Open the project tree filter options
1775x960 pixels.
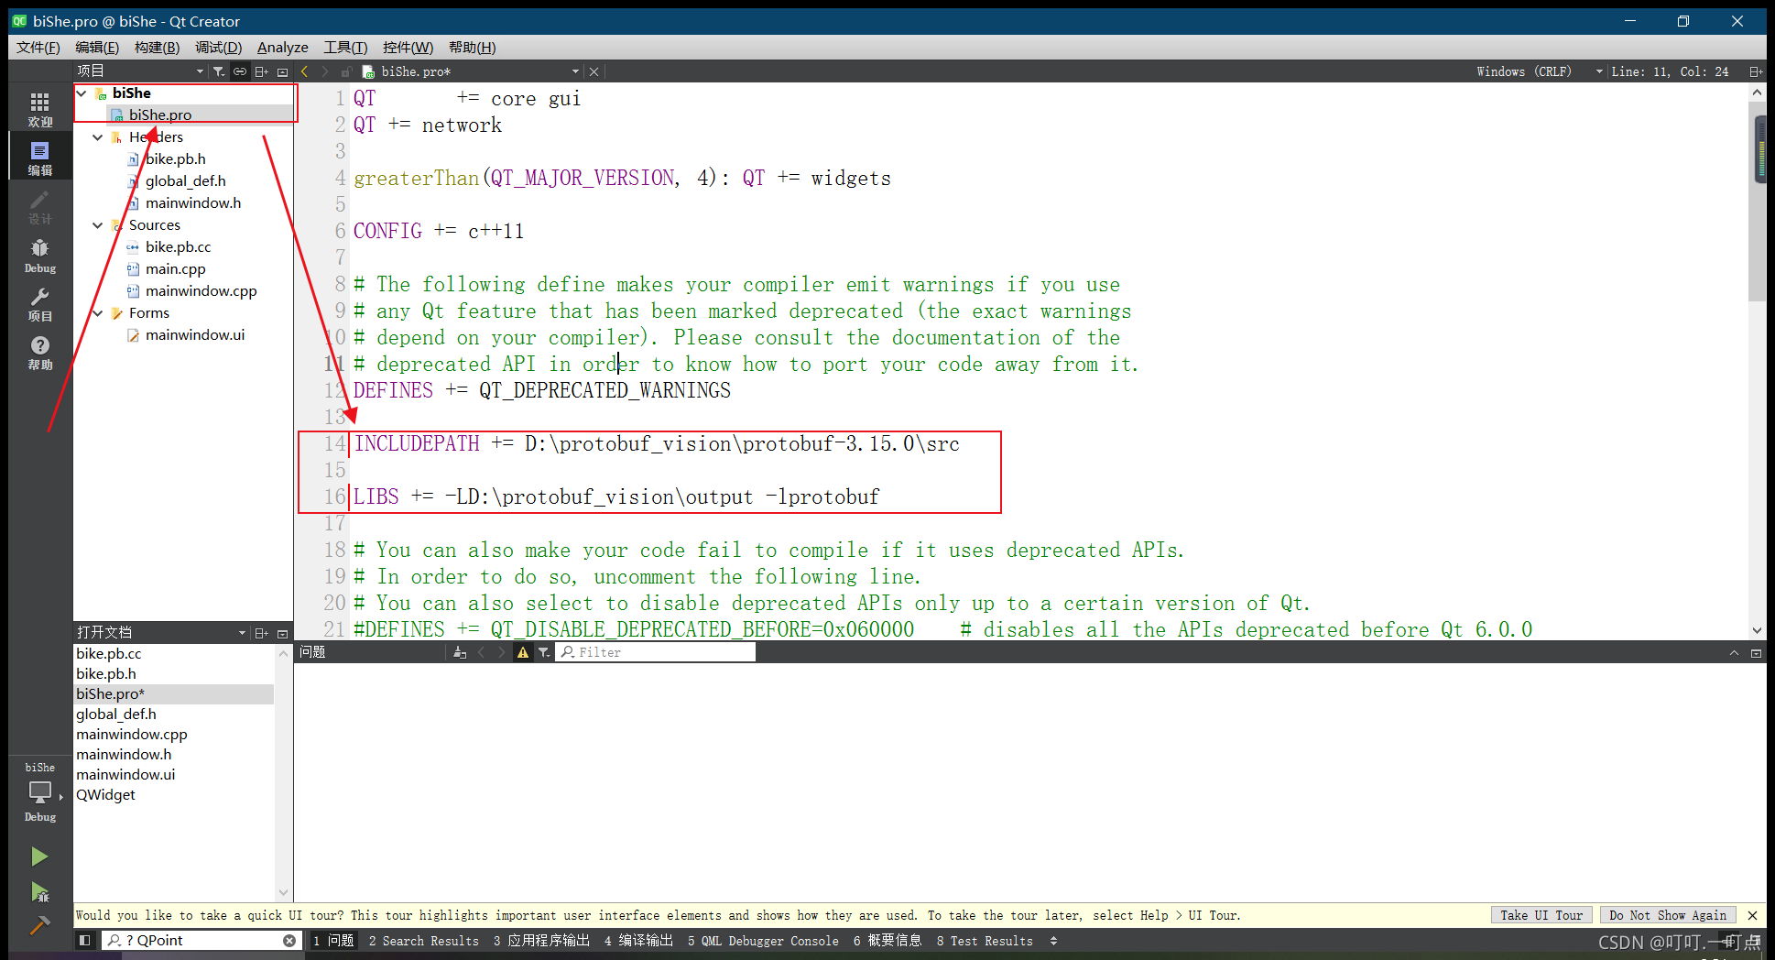(x=218, y=71)
